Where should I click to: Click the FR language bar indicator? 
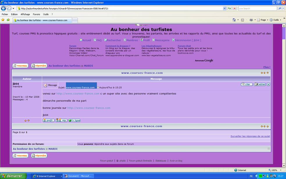(251, 176)
